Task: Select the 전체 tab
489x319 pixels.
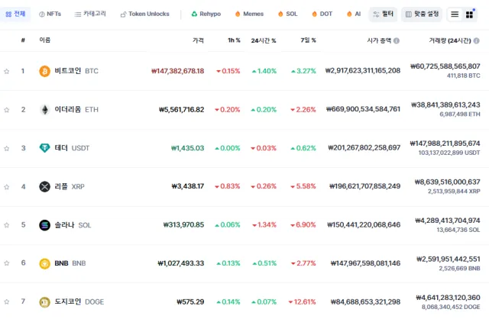Action: coord(15,14)
